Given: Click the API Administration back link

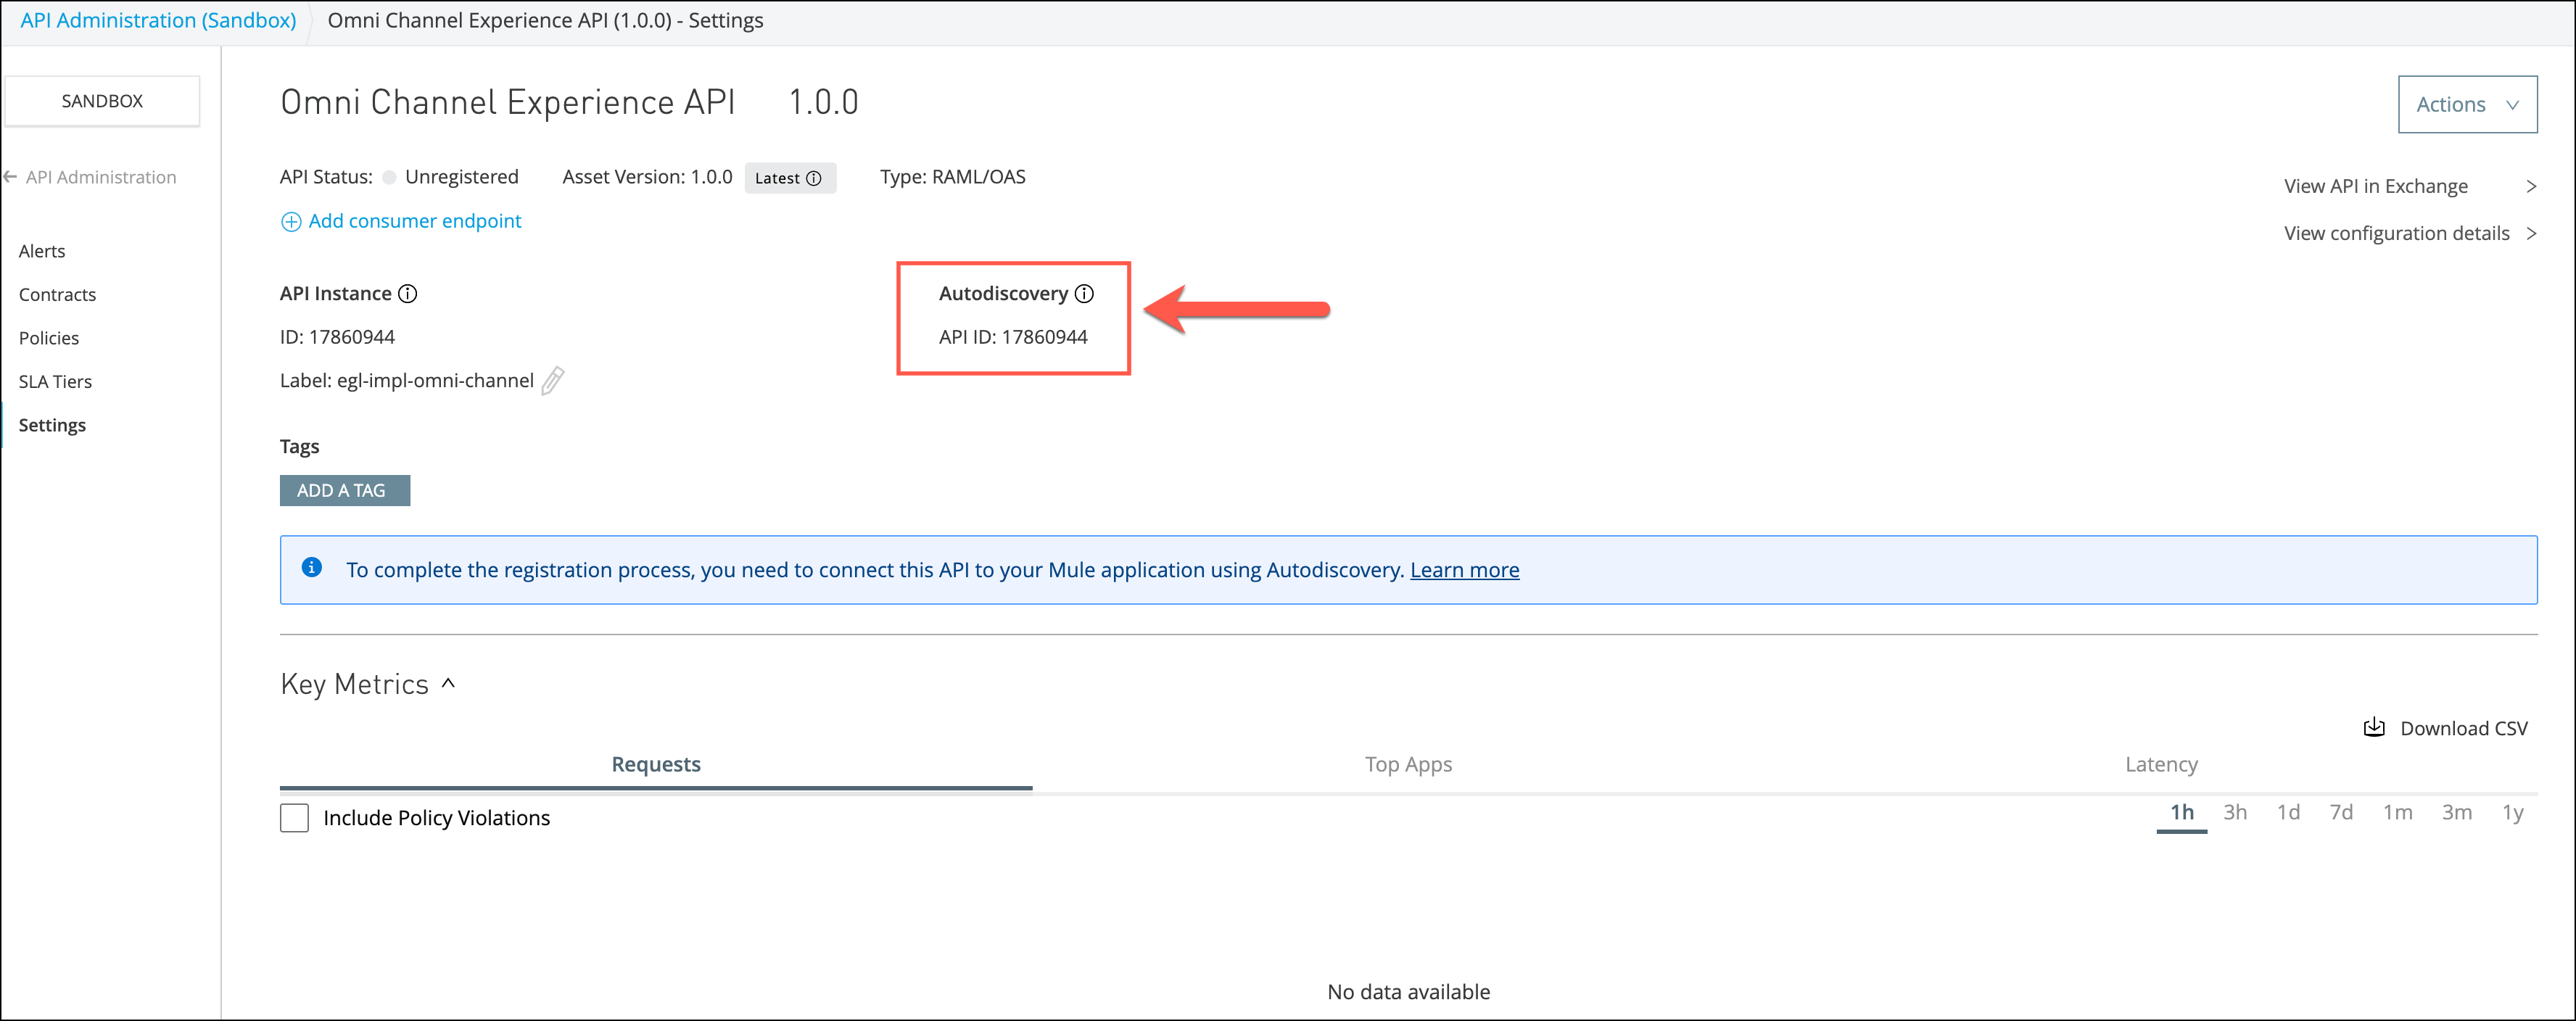Looking at the screenshot, I should (x=101, y=177).
